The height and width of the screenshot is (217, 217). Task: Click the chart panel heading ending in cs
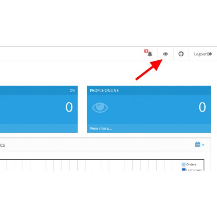point(3,145)
